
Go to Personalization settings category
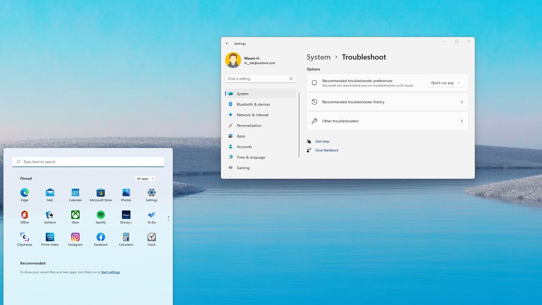tap(249, 125)
